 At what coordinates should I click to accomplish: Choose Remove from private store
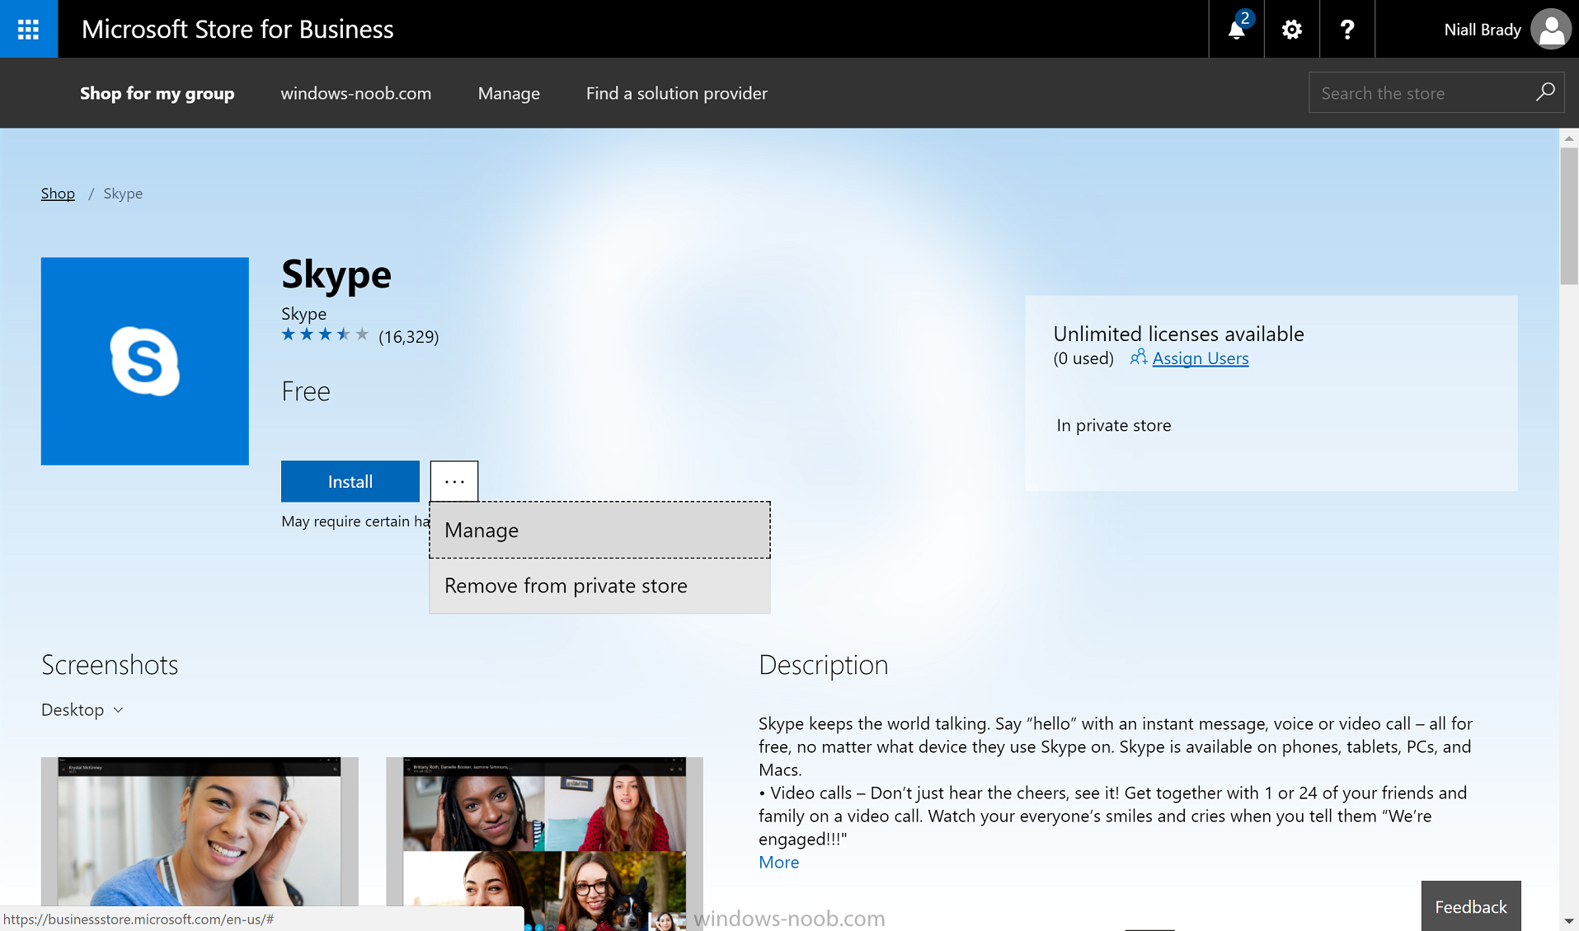[599, 586]
